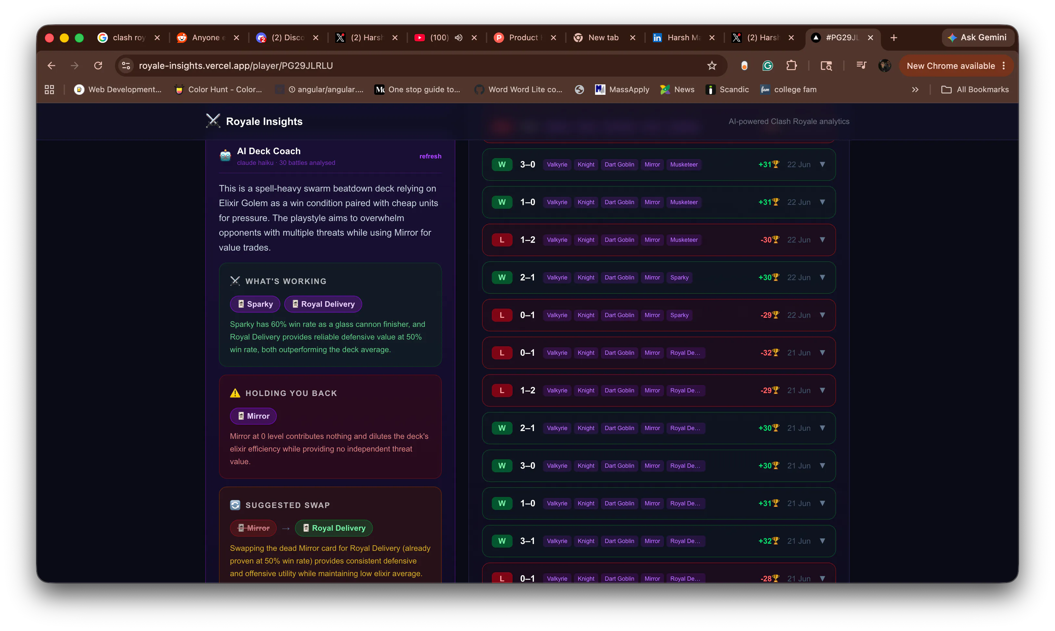Open the media controls toolbar icon

pos(861,66)
